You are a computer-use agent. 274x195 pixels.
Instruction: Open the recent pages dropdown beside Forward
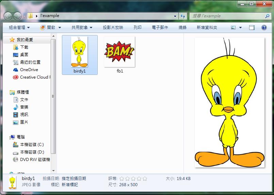pyautogui.click(x=24, y=16)
